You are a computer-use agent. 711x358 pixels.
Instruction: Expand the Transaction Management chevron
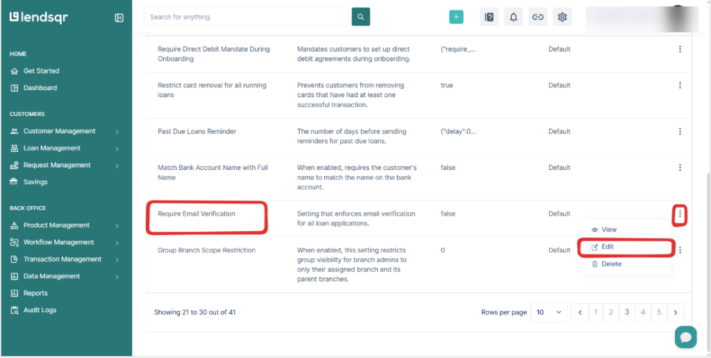(117, 259)
